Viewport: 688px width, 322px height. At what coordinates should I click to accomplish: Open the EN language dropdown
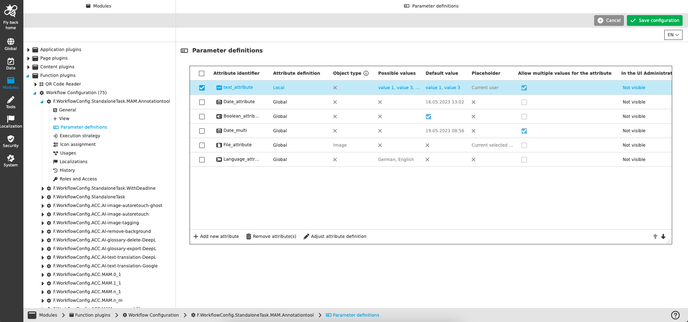pos(673,35)
